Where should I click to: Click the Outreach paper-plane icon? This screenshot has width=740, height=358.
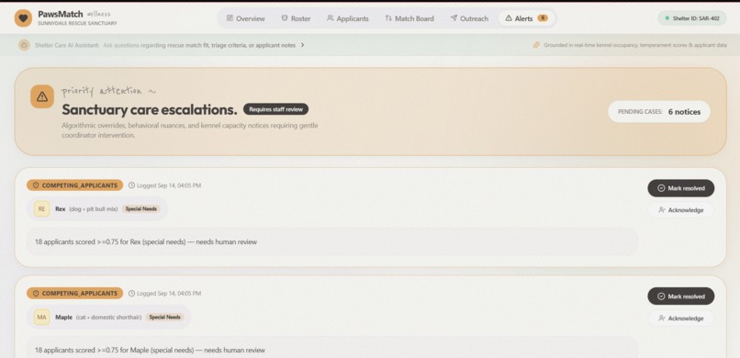coord(454,18)
